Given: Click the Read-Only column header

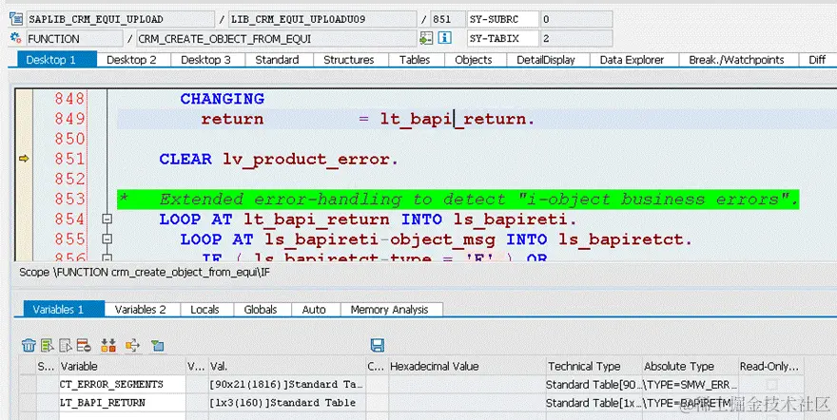Looking at the screenshot, I should [770, 366].
